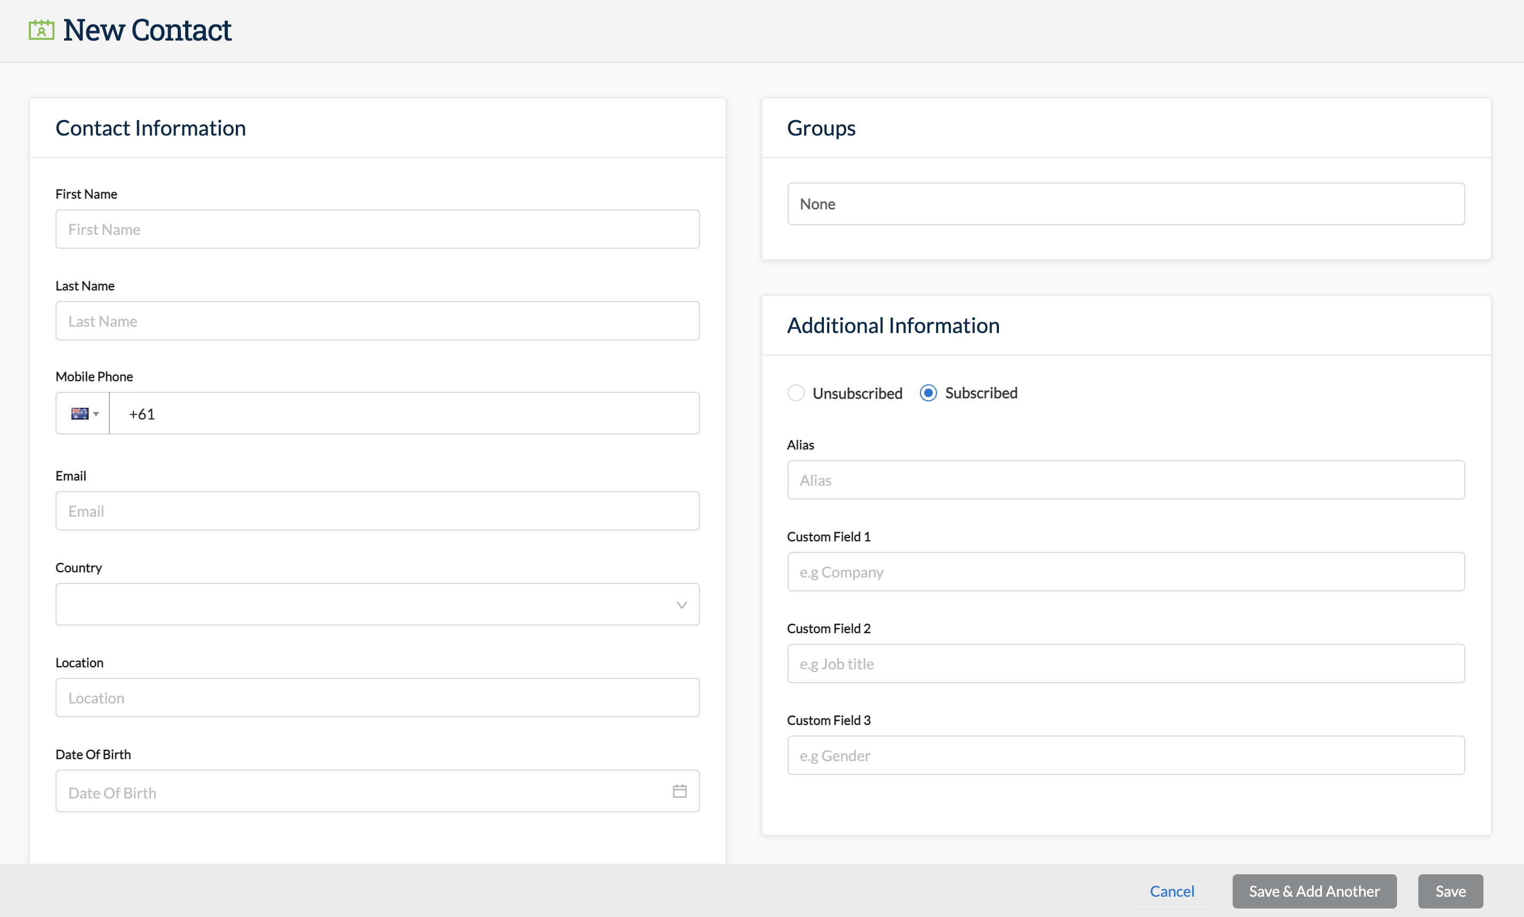
Task: Focus the First Name input field
Action: click(x=377, y=230)
